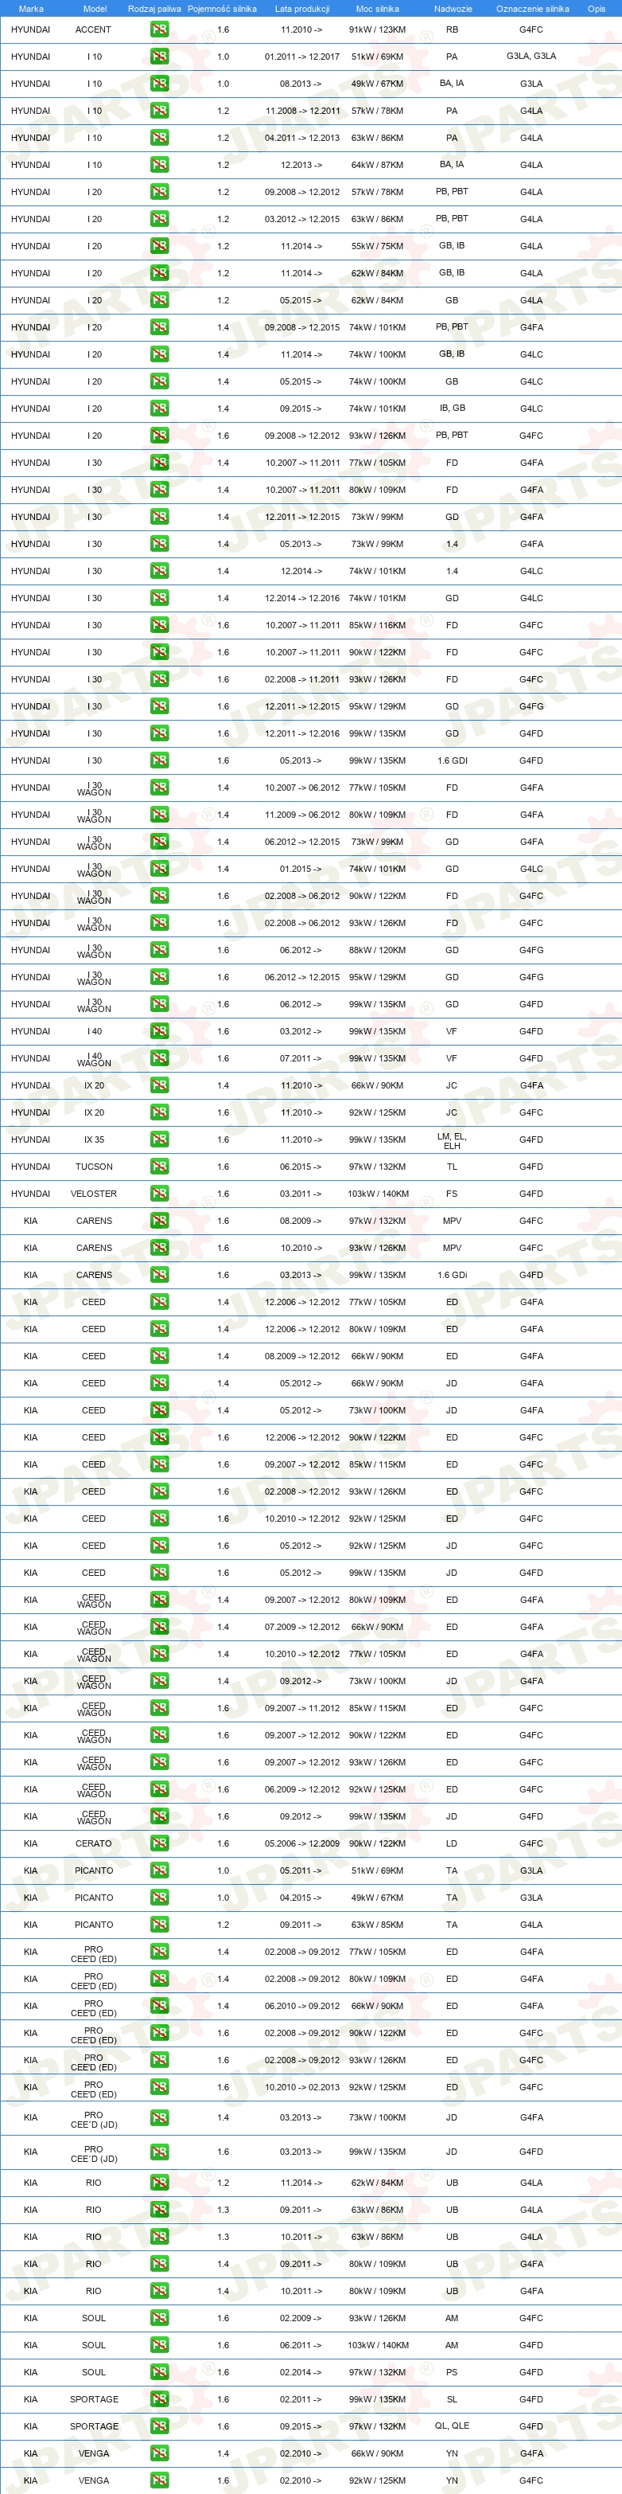This screenshot has height=2494, width=622.
Task: Click the '88kW / 120KM' power cell
Action: click(377, 950)
